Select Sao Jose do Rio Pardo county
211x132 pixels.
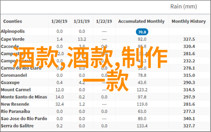tap(24, 119)
